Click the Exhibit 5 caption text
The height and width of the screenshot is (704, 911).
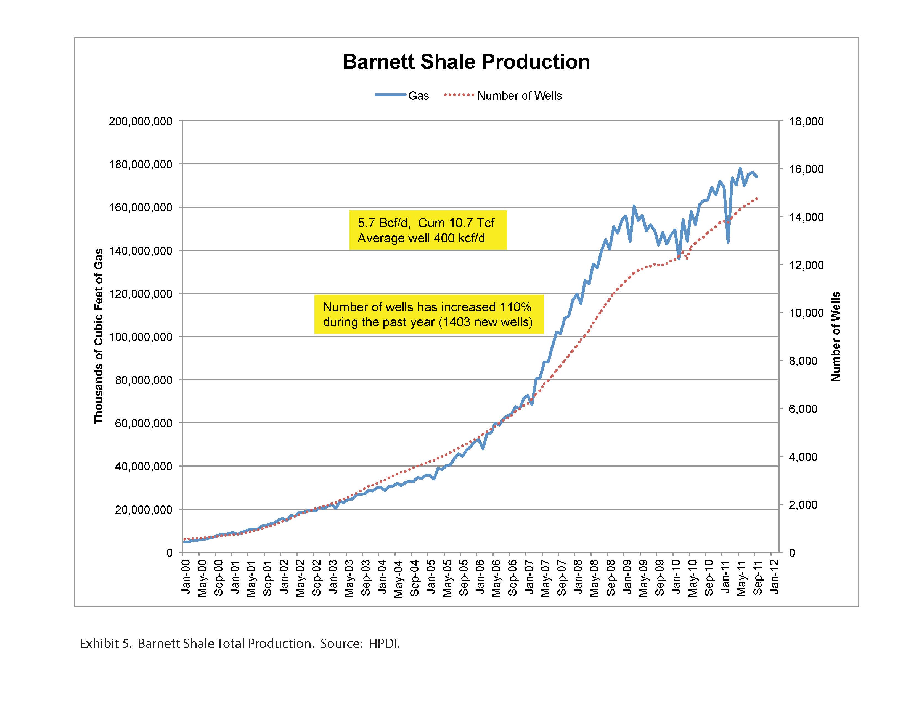click(x=240, y=644)
